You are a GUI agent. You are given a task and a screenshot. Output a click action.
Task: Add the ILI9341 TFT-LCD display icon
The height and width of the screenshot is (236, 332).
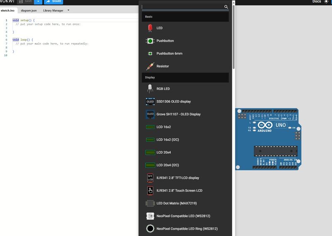point(150,178)
